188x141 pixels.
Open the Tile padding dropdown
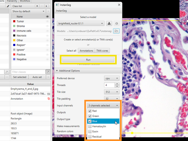(x=112, y=98)
